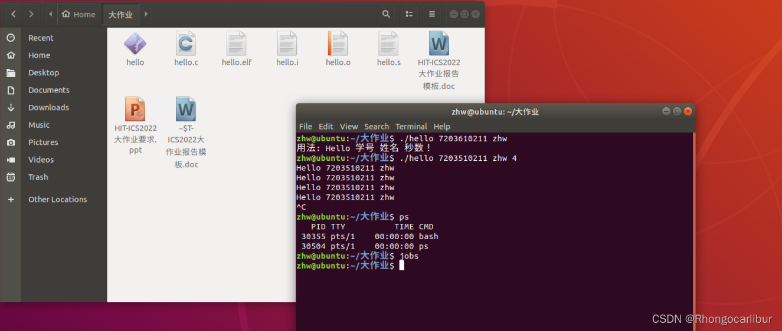Open the terminal Search menu
The height and width of the screenshot is (331, 782).
(377, 127)
